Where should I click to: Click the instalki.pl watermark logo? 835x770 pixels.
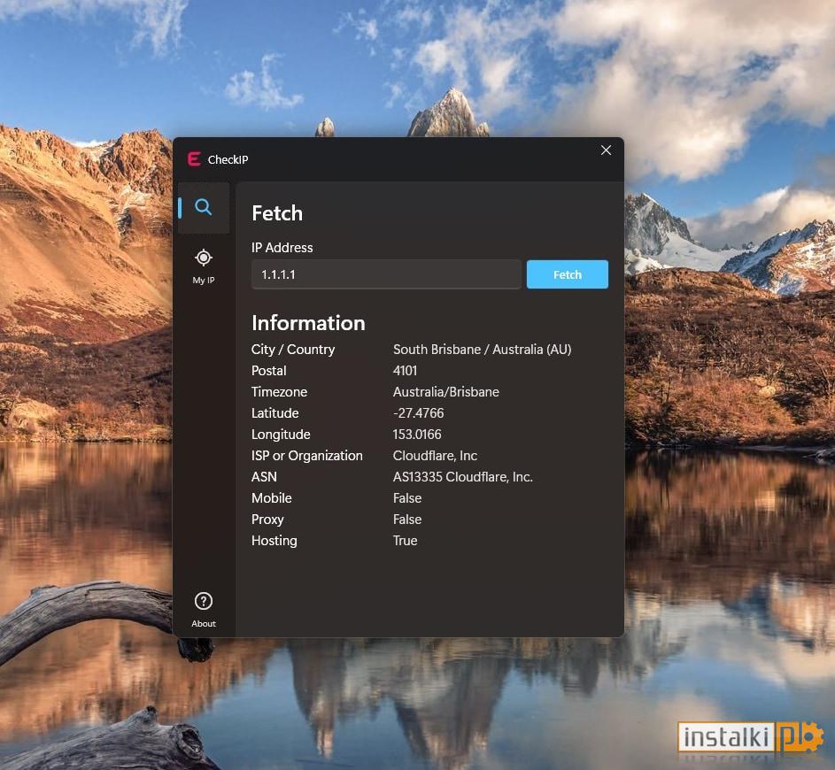[751, 737]
